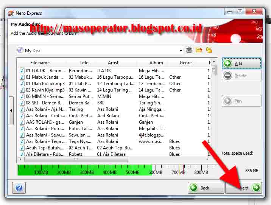Viewport: 271px width, 205px height.
Task: Open the My Disc dropdown
Action: pyautogui.click(x=181, y=51)
